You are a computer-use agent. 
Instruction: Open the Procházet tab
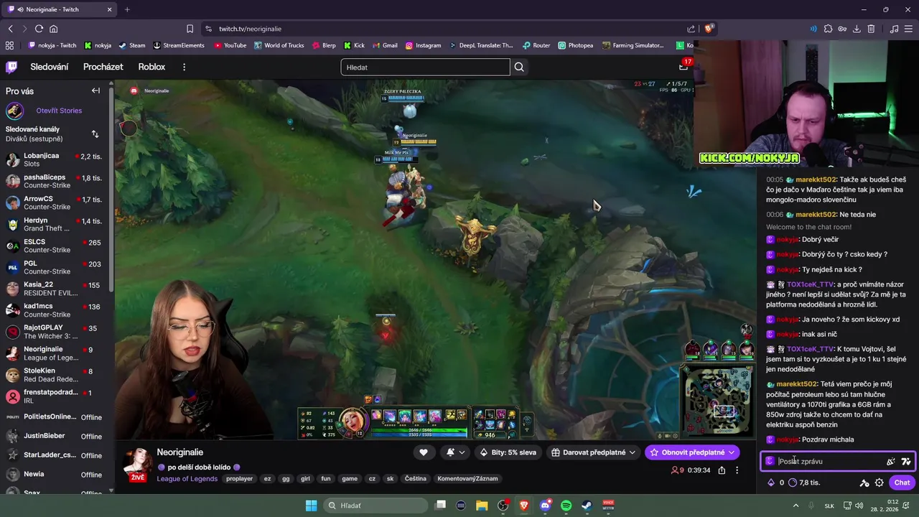coord(103,67)
